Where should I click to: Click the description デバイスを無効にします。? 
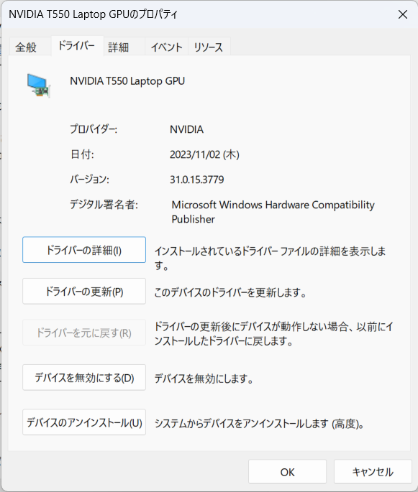(204, 379)
